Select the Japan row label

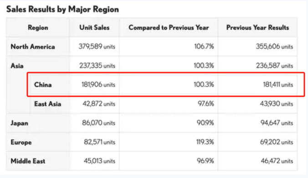click(x=19, y=123)
